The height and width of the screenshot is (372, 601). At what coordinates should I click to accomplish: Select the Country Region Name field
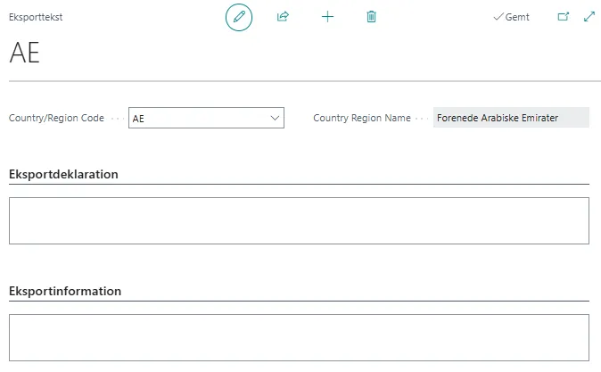(511, 118)
